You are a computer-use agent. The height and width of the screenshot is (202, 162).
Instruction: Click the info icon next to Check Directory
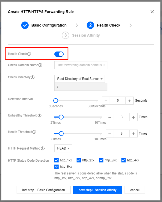tap(33, 77)
